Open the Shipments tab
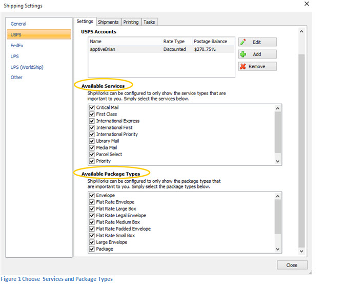This screenshot has height=284, width=345. click(108, 22)
